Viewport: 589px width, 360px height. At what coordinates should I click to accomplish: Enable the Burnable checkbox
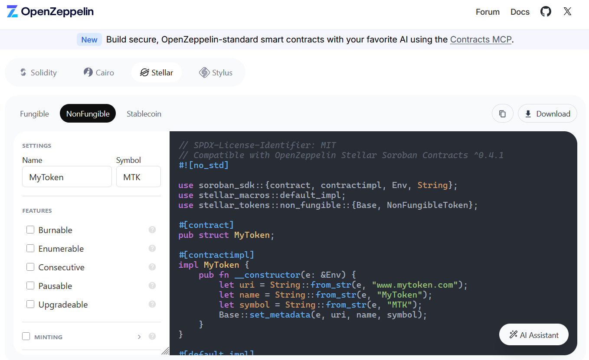pyautogui.click(x=30, y=230)
